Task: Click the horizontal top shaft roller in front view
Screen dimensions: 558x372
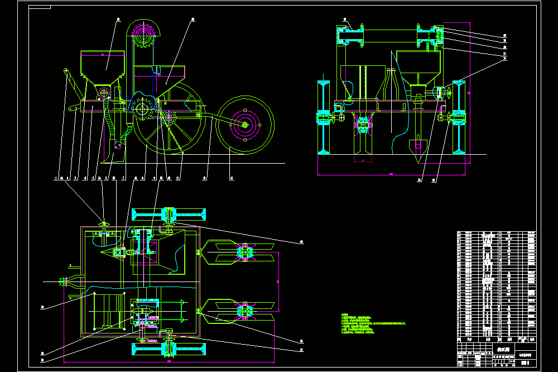Action: (391, 36)
